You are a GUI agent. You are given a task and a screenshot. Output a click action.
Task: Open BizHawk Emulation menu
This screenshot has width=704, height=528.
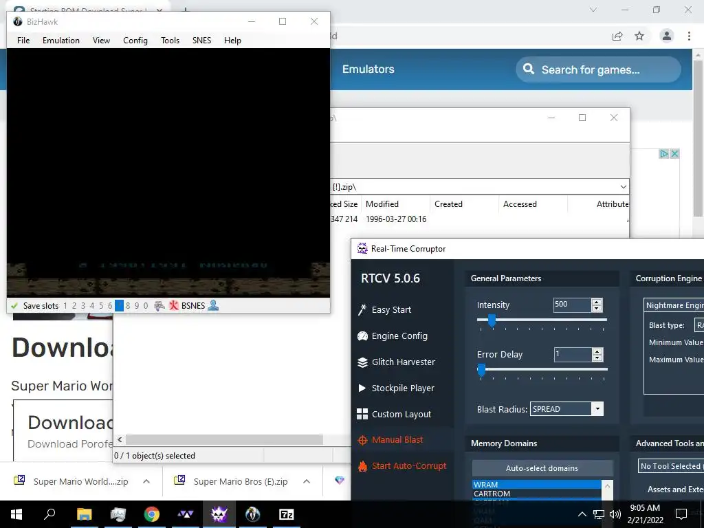click(x=61, y=41)
